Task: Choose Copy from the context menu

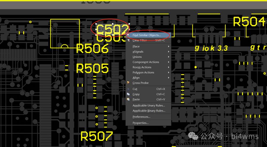Action: coord(148,94)
